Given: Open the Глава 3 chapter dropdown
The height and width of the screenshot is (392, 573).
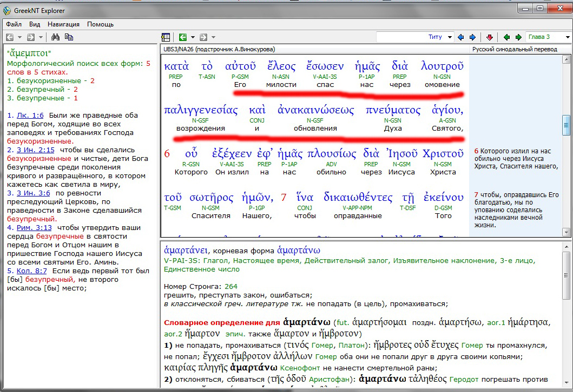Looking at the screenshot, I should (567, 37).
